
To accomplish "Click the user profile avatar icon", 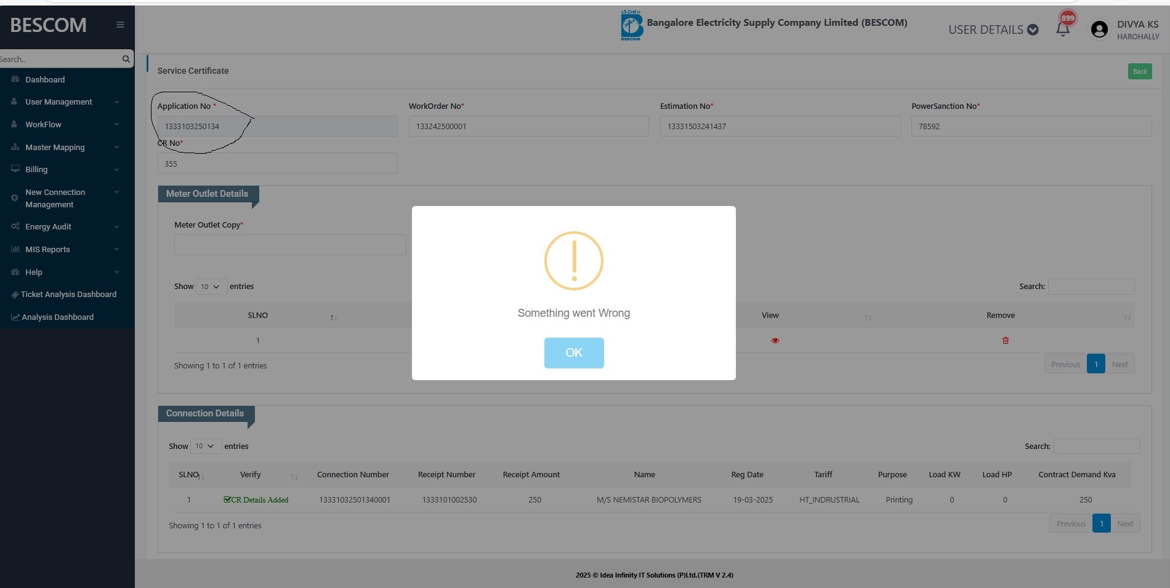I will [1099, 29].
